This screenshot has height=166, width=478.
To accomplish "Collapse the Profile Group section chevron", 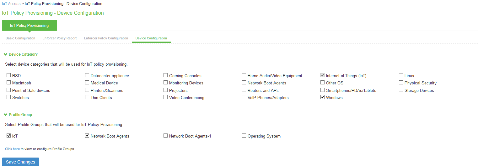I will point(5,115).
